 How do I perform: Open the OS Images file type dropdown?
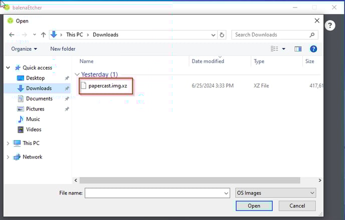275,193
